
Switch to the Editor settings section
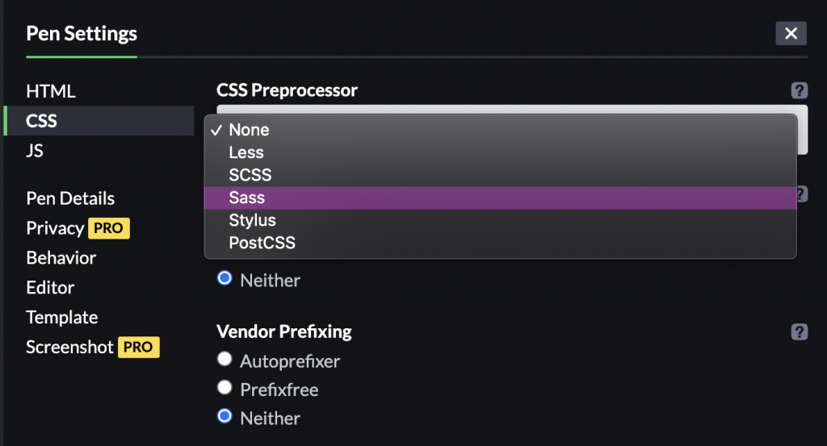(50, 288)
